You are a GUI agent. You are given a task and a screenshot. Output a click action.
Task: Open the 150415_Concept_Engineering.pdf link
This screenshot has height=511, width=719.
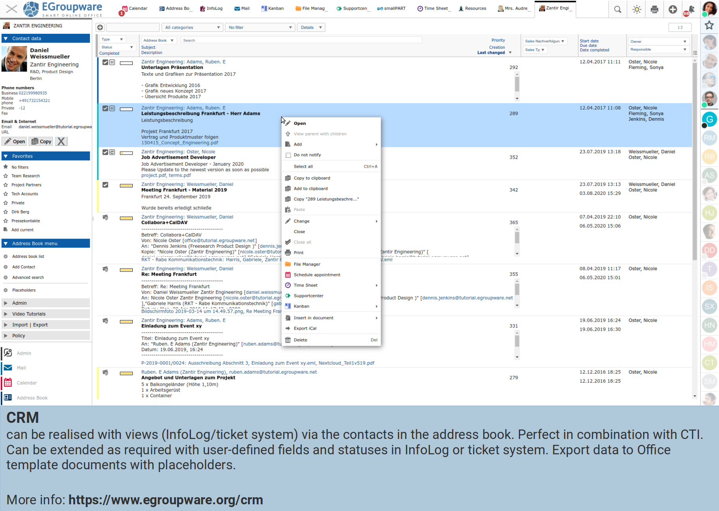(x=180, y=143)
